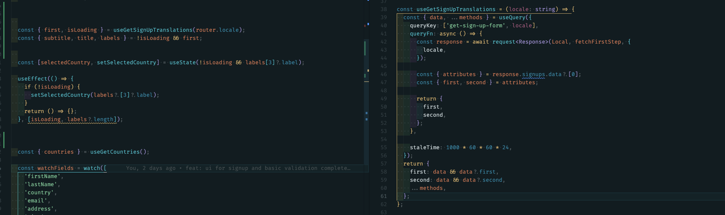Click the useGetSignUpTranslations definition on line 38
The width and height of the screenshot is (725, 215).
[456, 9]
